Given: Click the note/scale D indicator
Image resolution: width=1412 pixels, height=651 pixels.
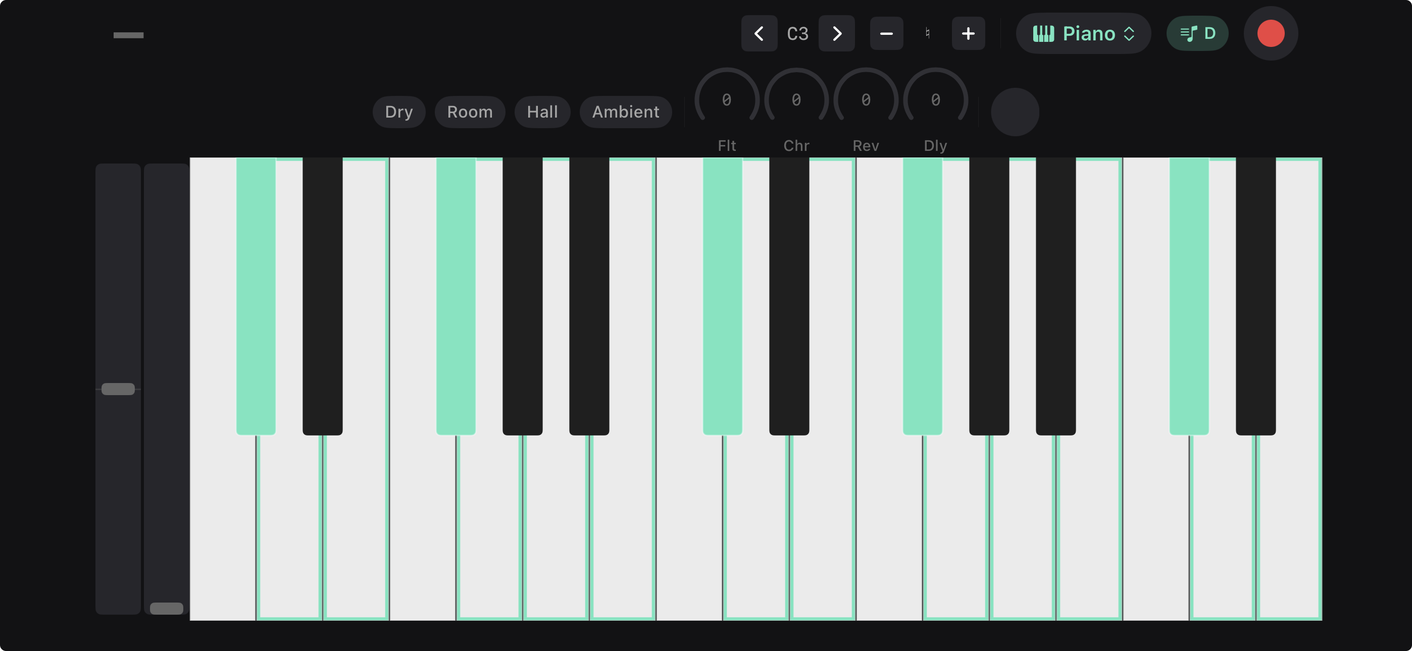Looking at the screenshot, I should pyautogui.click(x=1197, y=33).
